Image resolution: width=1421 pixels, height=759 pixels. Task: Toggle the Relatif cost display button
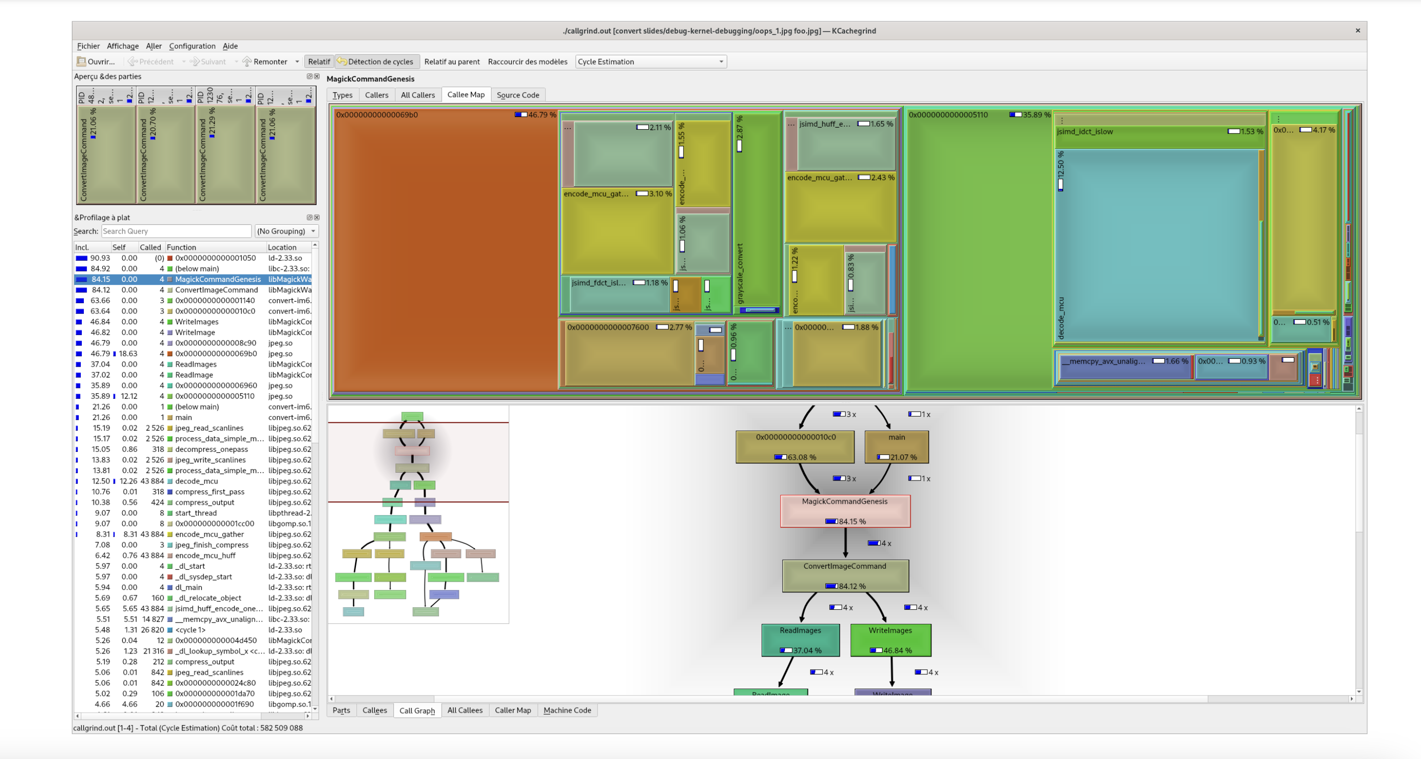pos(319,61)
